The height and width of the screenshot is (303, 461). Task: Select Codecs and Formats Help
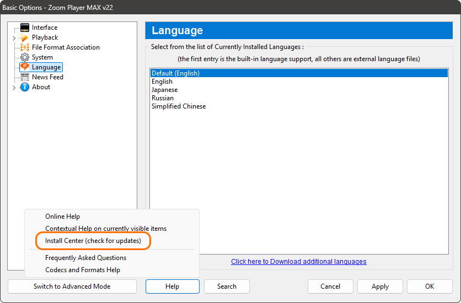click(x=83, y=270)
